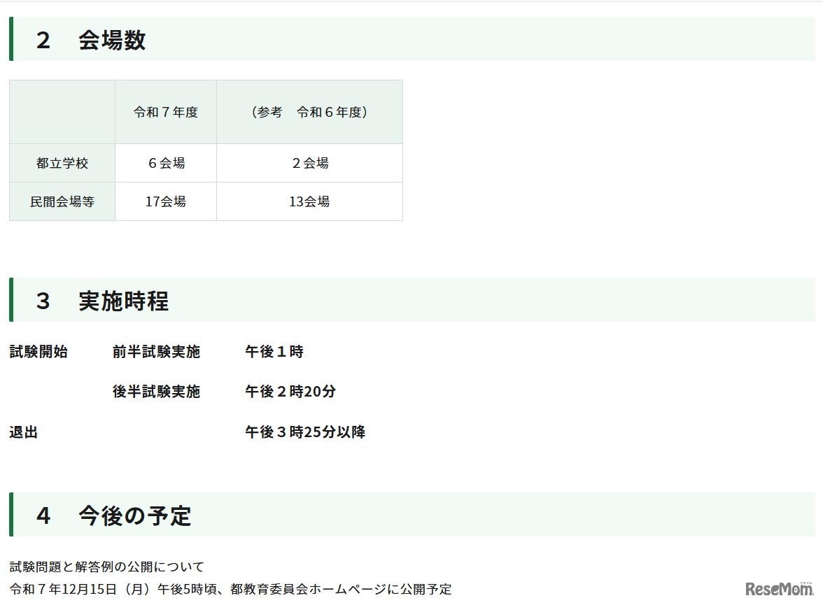823x605 pixels.
Task: Click the '午後２時20分' time text
Action: click(290, 392)
